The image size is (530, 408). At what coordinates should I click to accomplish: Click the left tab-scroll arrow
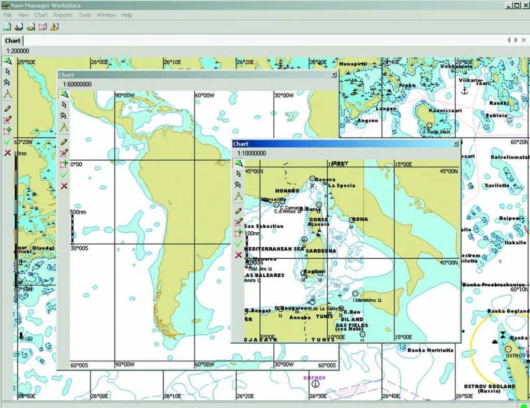509,40
